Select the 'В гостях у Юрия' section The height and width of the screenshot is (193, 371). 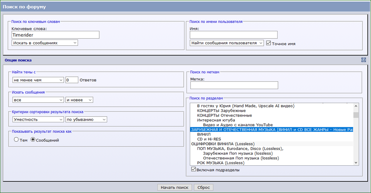(x=272, y=106)
